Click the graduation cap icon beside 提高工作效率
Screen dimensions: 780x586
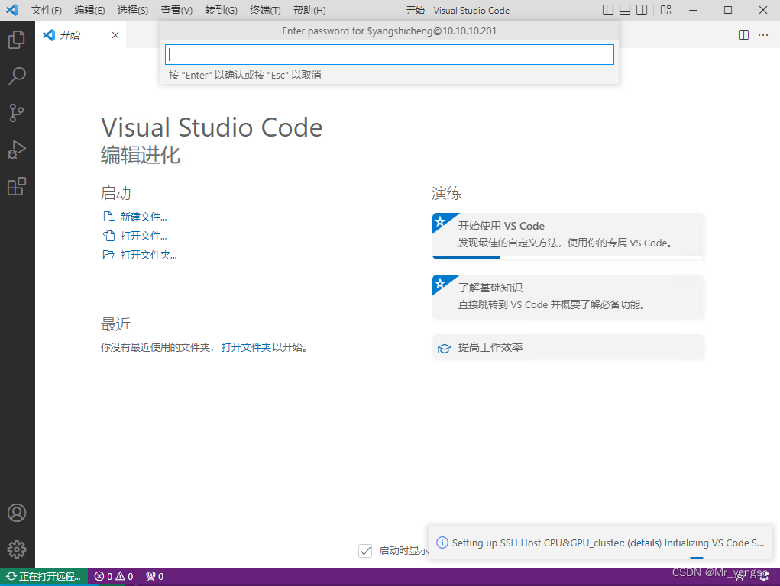(444, 348)
